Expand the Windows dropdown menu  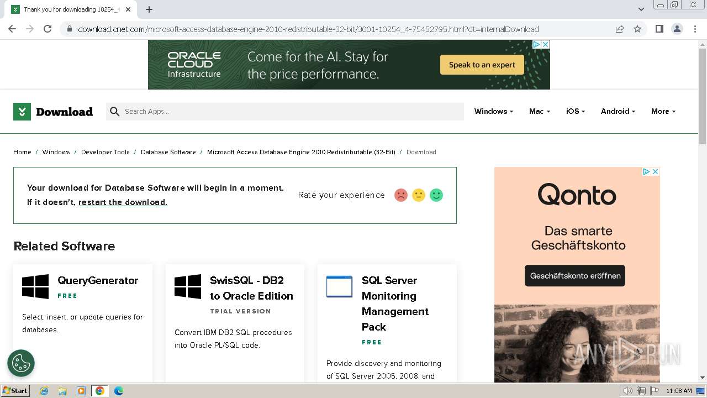[494, 111]
